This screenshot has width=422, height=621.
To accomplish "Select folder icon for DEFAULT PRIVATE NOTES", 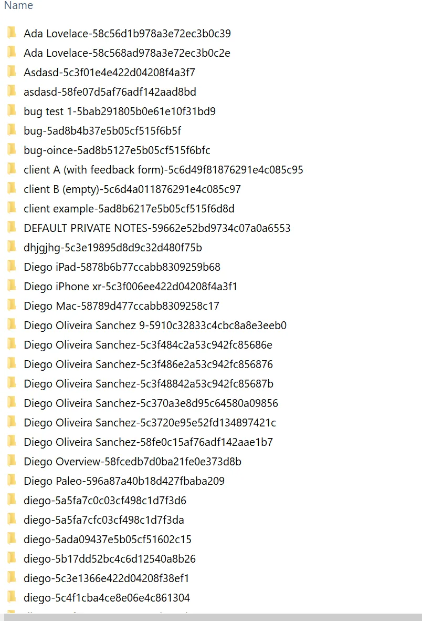I will tap(12, 228).
